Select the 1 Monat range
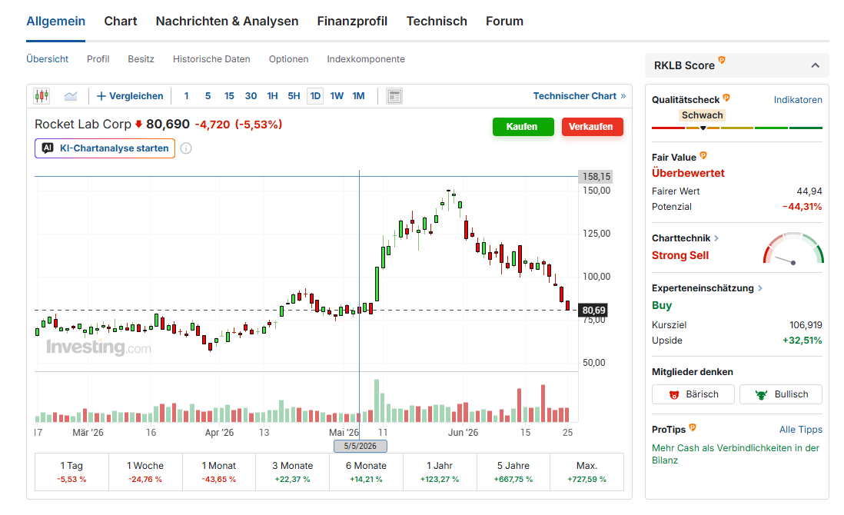This screenshot has width=844, height=515. pos(218,472)
